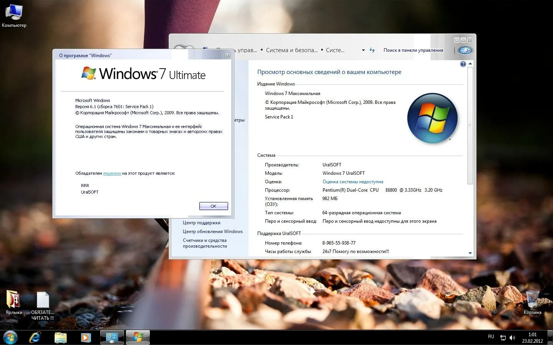Click the Show desktop strip at taskbar end
This screenshot has width=553, height=345.
550,337
